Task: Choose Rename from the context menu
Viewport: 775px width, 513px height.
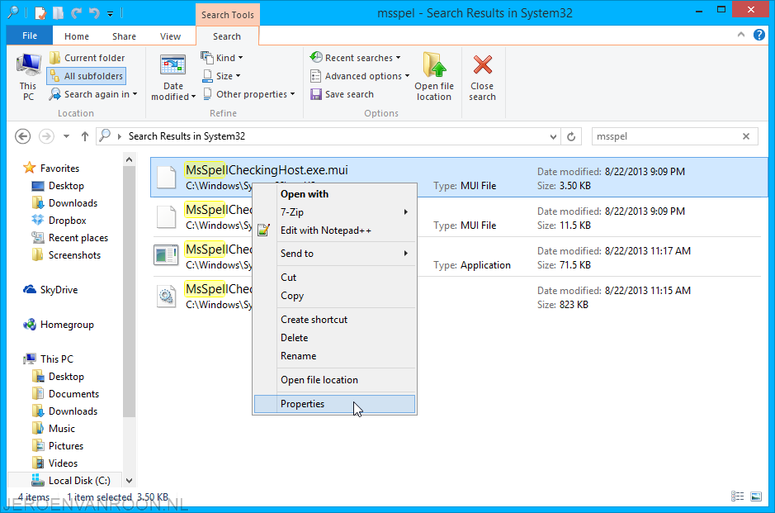Action: (334, 356)
